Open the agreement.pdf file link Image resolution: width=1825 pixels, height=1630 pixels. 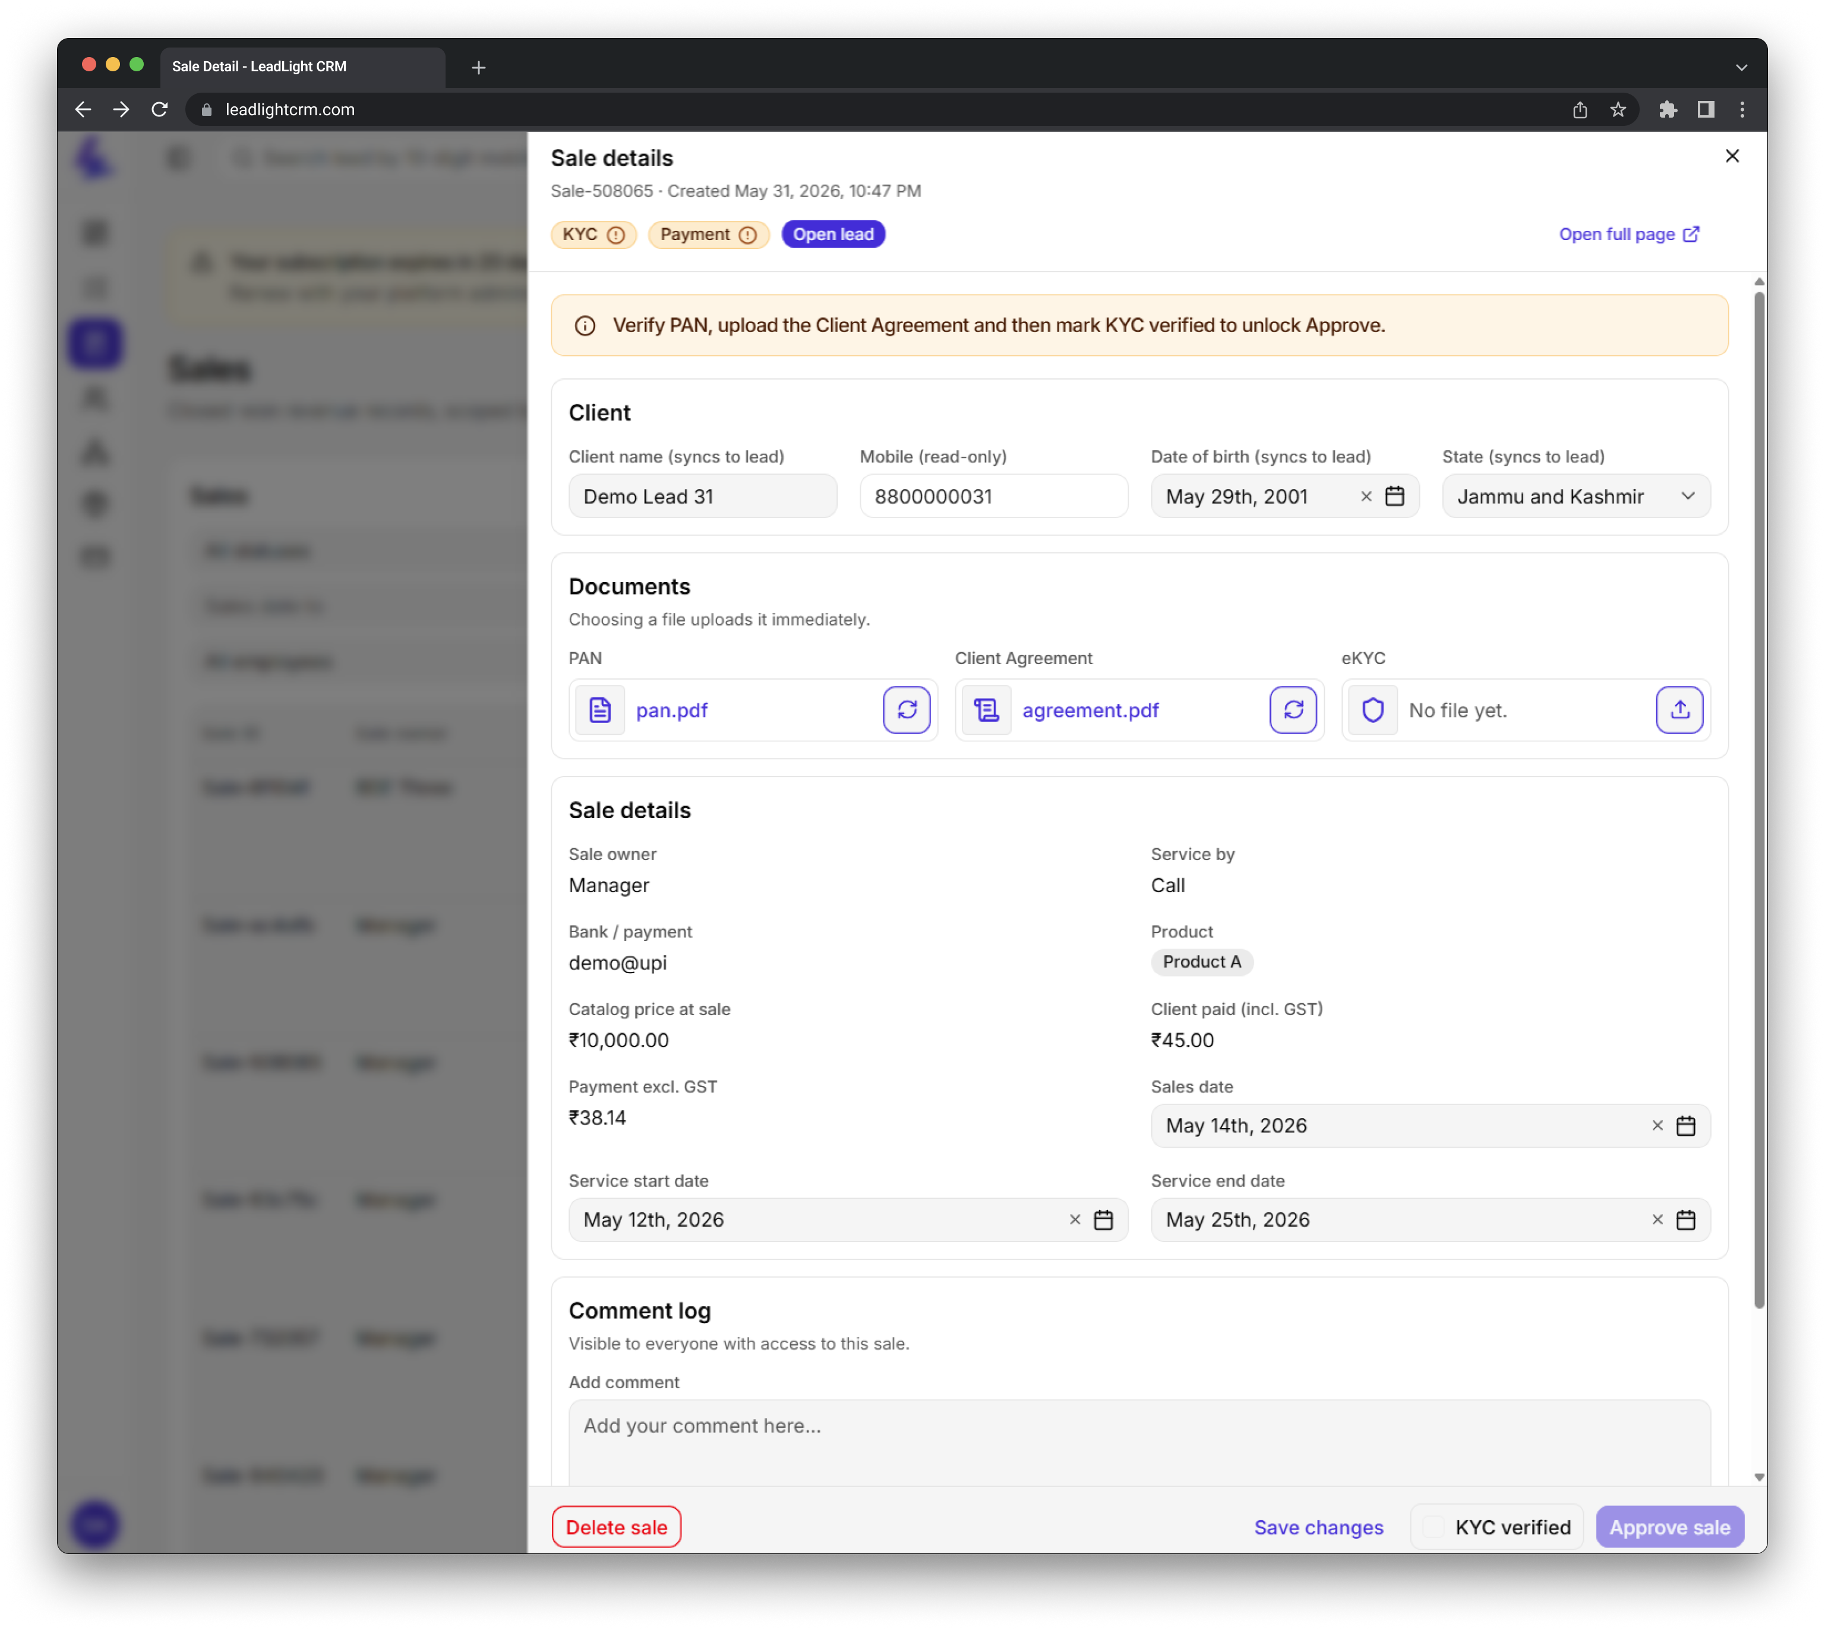click(1090, 710)
